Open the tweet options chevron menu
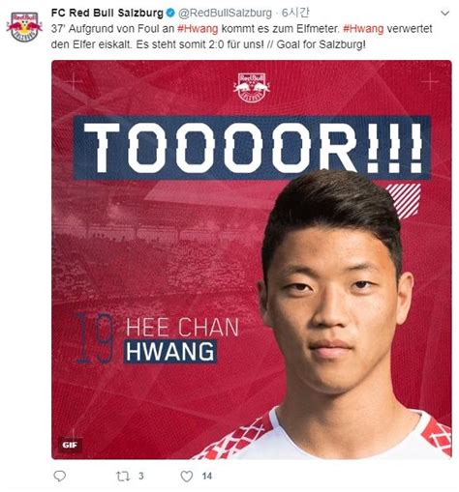The height and width of the screenshot is (492, 459). 444,14
